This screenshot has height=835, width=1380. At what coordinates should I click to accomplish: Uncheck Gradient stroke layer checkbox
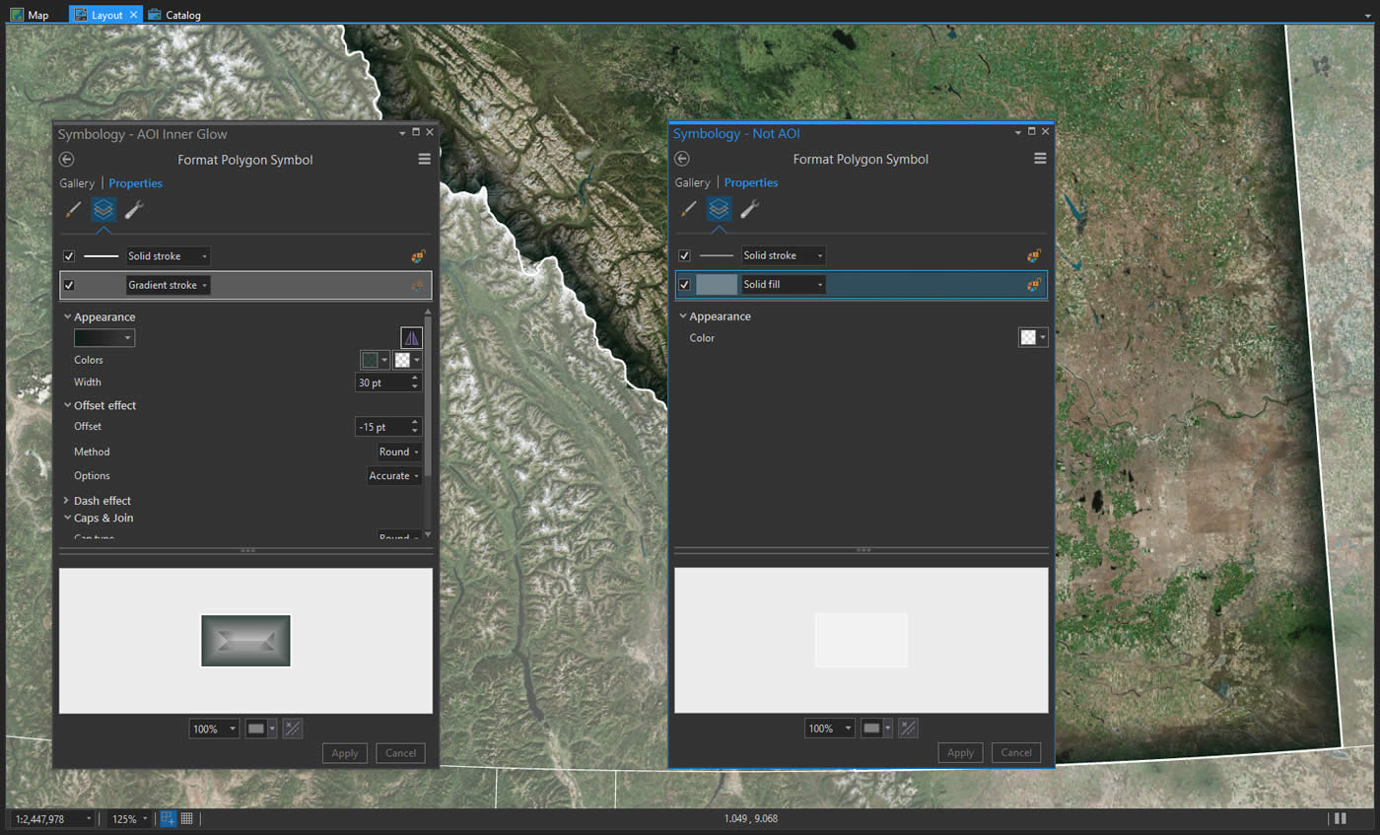pos(69,286)
